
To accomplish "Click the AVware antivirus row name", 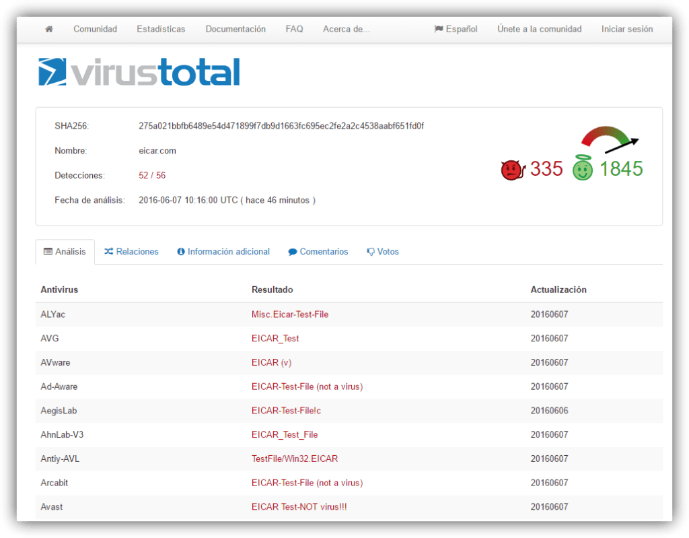I will pos(55,363).
